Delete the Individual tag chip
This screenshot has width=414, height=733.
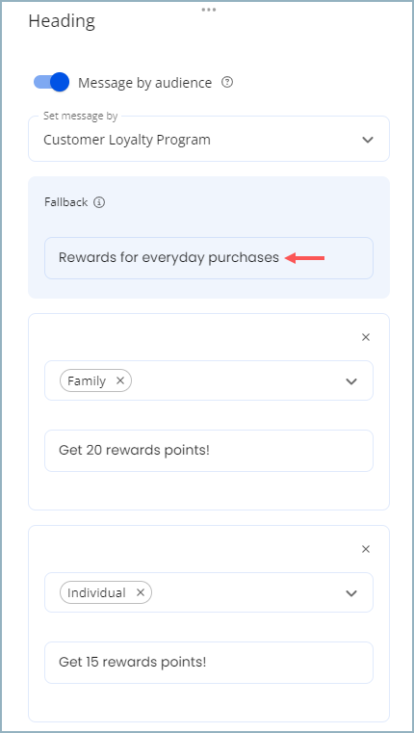141,592
